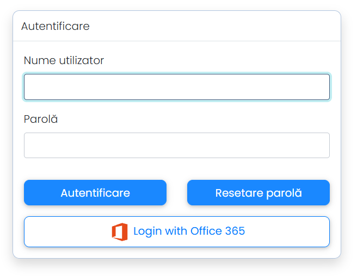Image resolution: width=357 pixels, height=276 pixels.
Task: Click the "Login with Office 365" text
Action: tap(189, 231)
